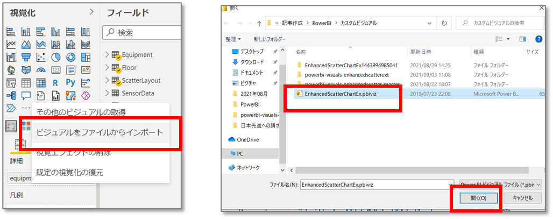The width and height of the screenshot is (553, 219).
Task: Click the キャンセル button
Action: pos(523,198)
